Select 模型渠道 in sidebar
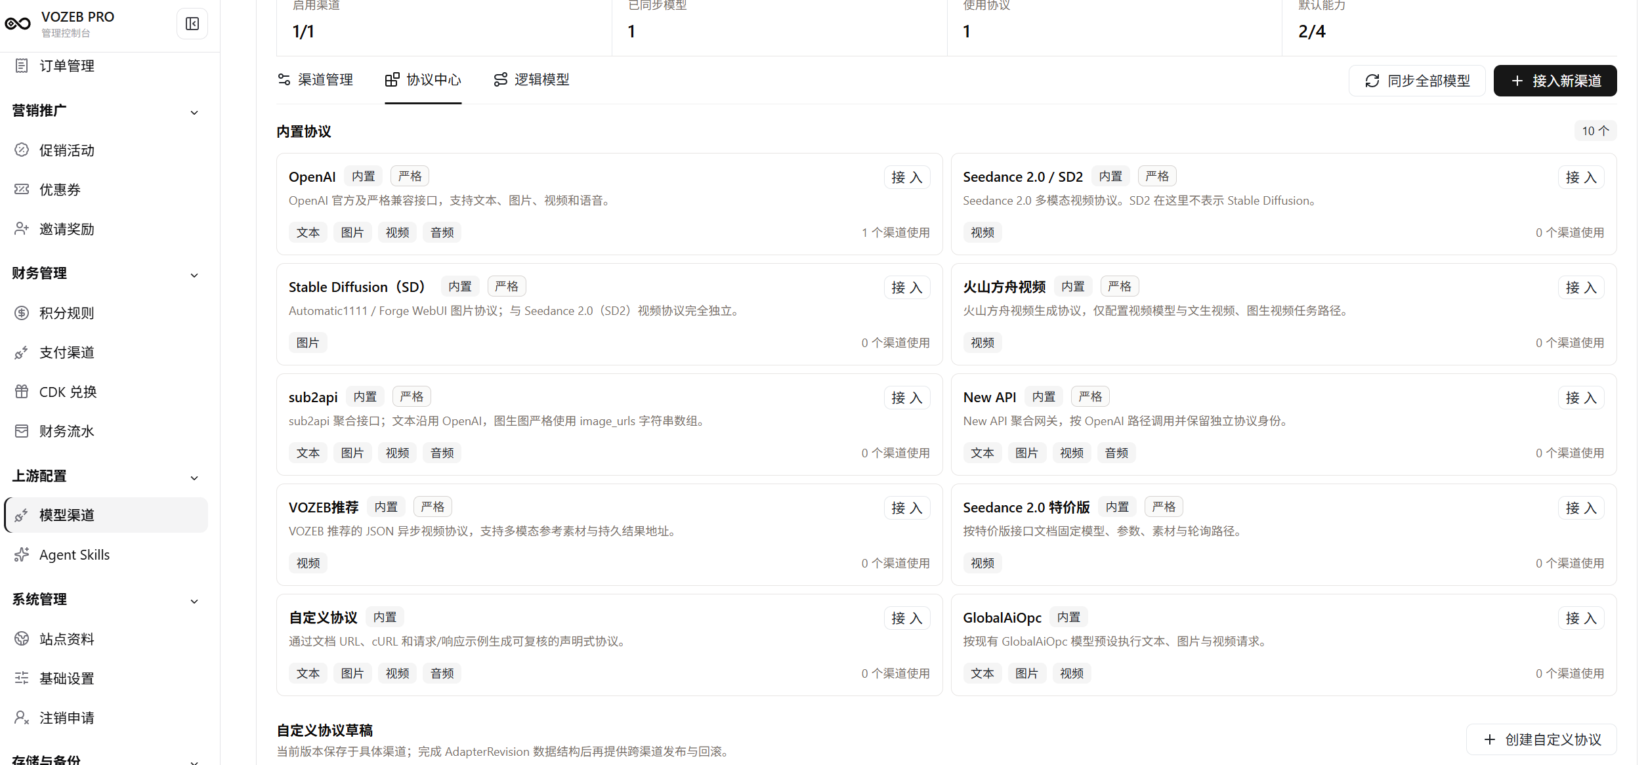The image size is (1648, 765). [106, 515]
